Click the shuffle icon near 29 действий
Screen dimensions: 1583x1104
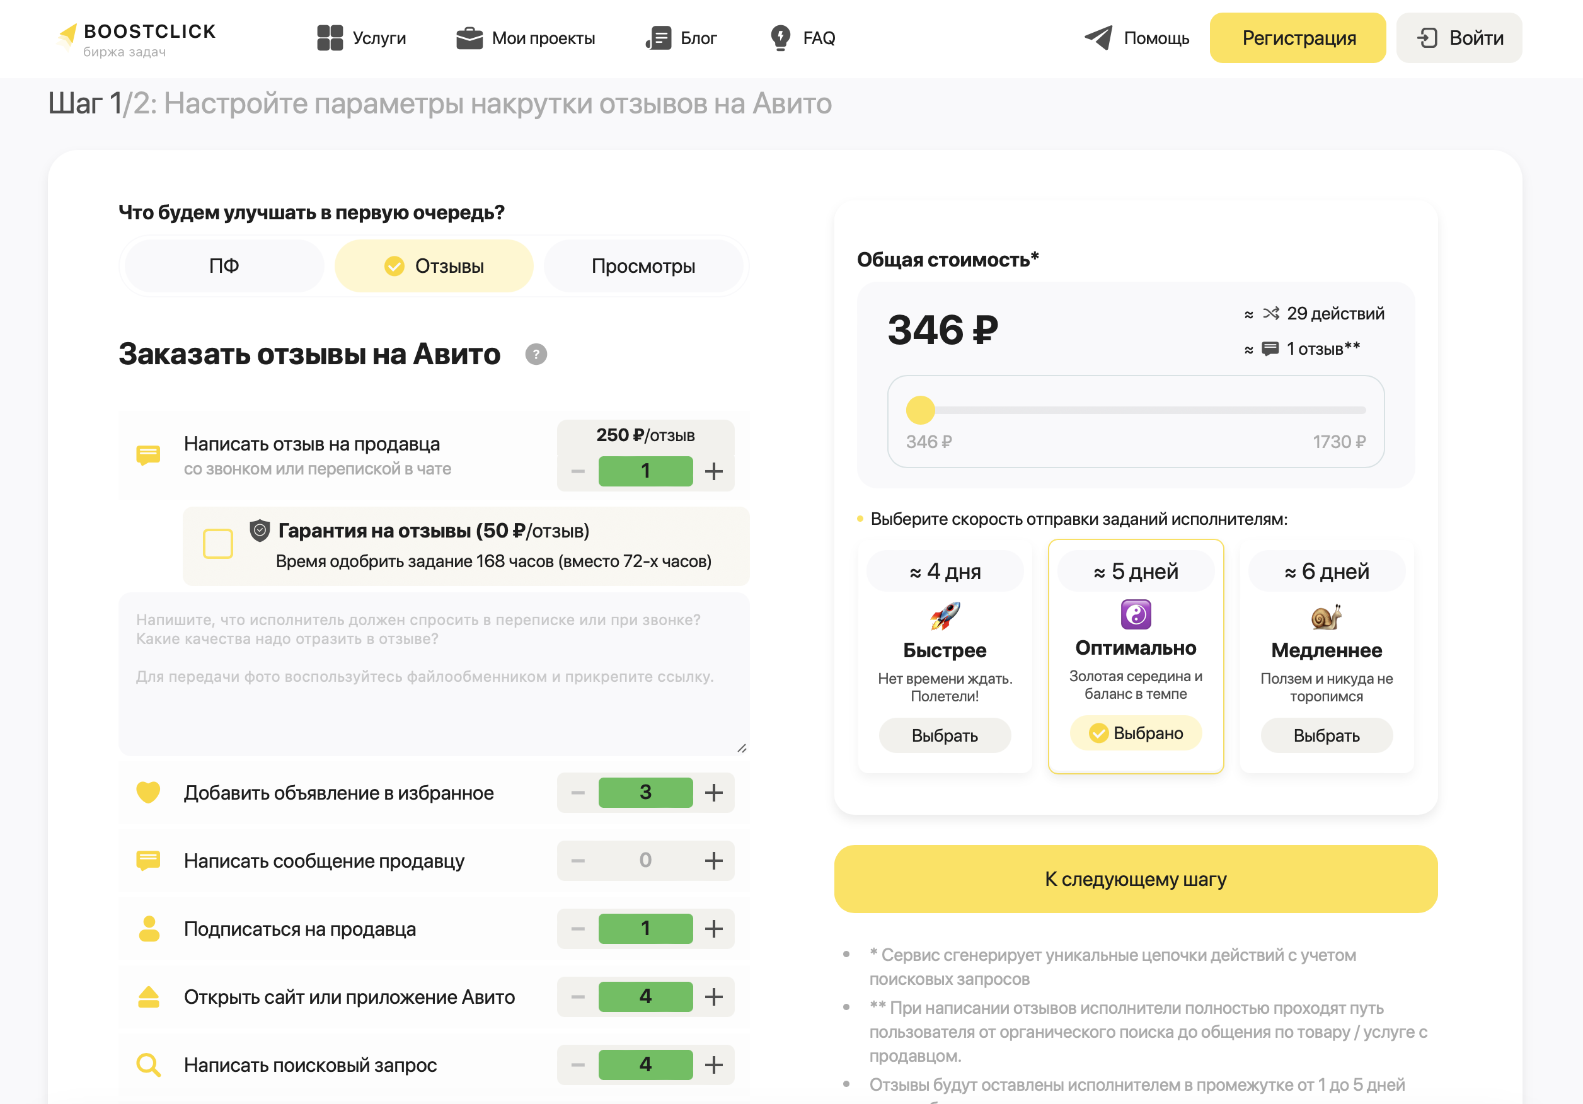click(1270, 314)
